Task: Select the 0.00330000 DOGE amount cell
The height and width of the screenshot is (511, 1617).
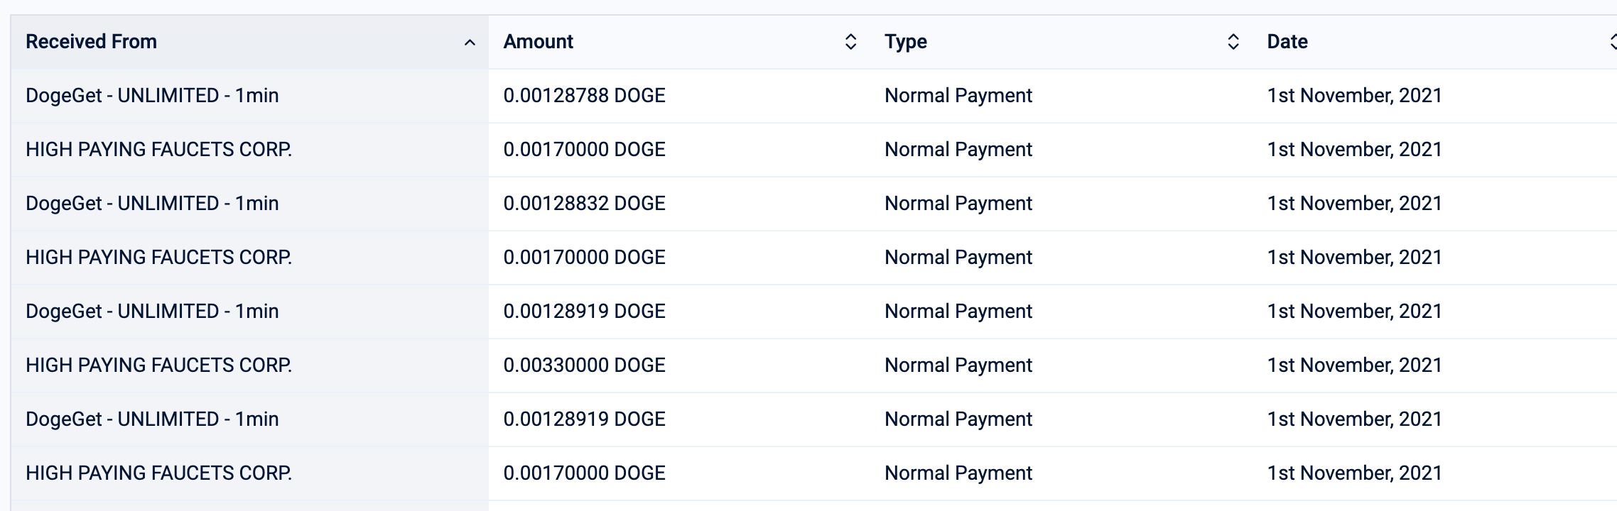Action: tap(584, 366)
